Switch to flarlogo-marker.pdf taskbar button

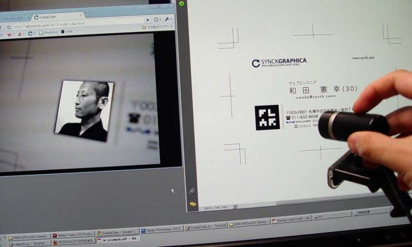point(291,219)
